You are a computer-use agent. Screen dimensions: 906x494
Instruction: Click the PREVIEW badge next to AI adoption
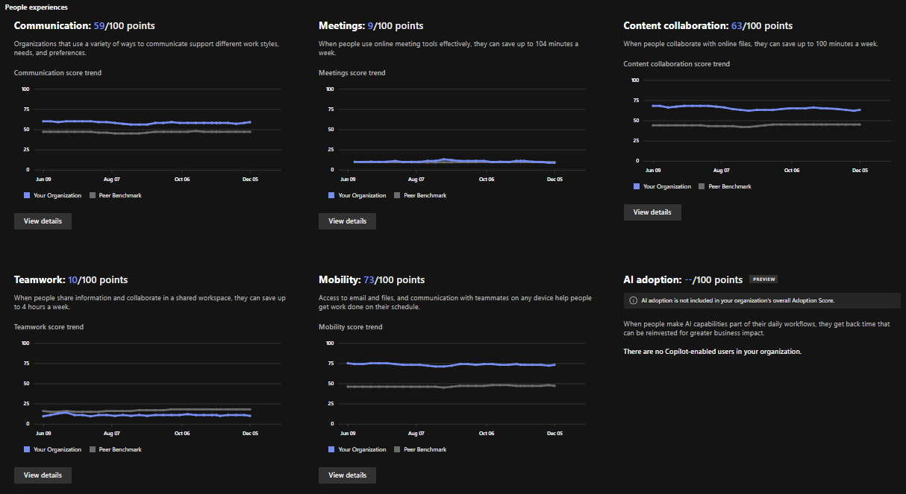[763, 279]
